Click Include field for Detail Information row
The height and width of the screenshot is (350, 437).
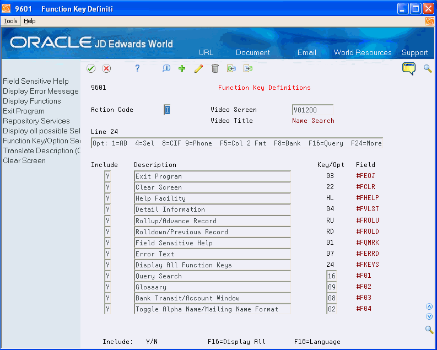point(107,209)
